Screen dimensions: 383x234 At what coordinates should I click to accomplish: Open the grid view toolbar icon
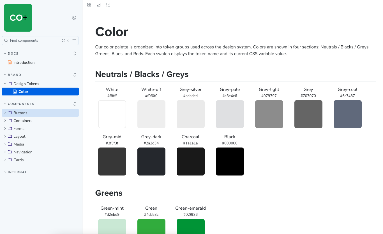89,5
